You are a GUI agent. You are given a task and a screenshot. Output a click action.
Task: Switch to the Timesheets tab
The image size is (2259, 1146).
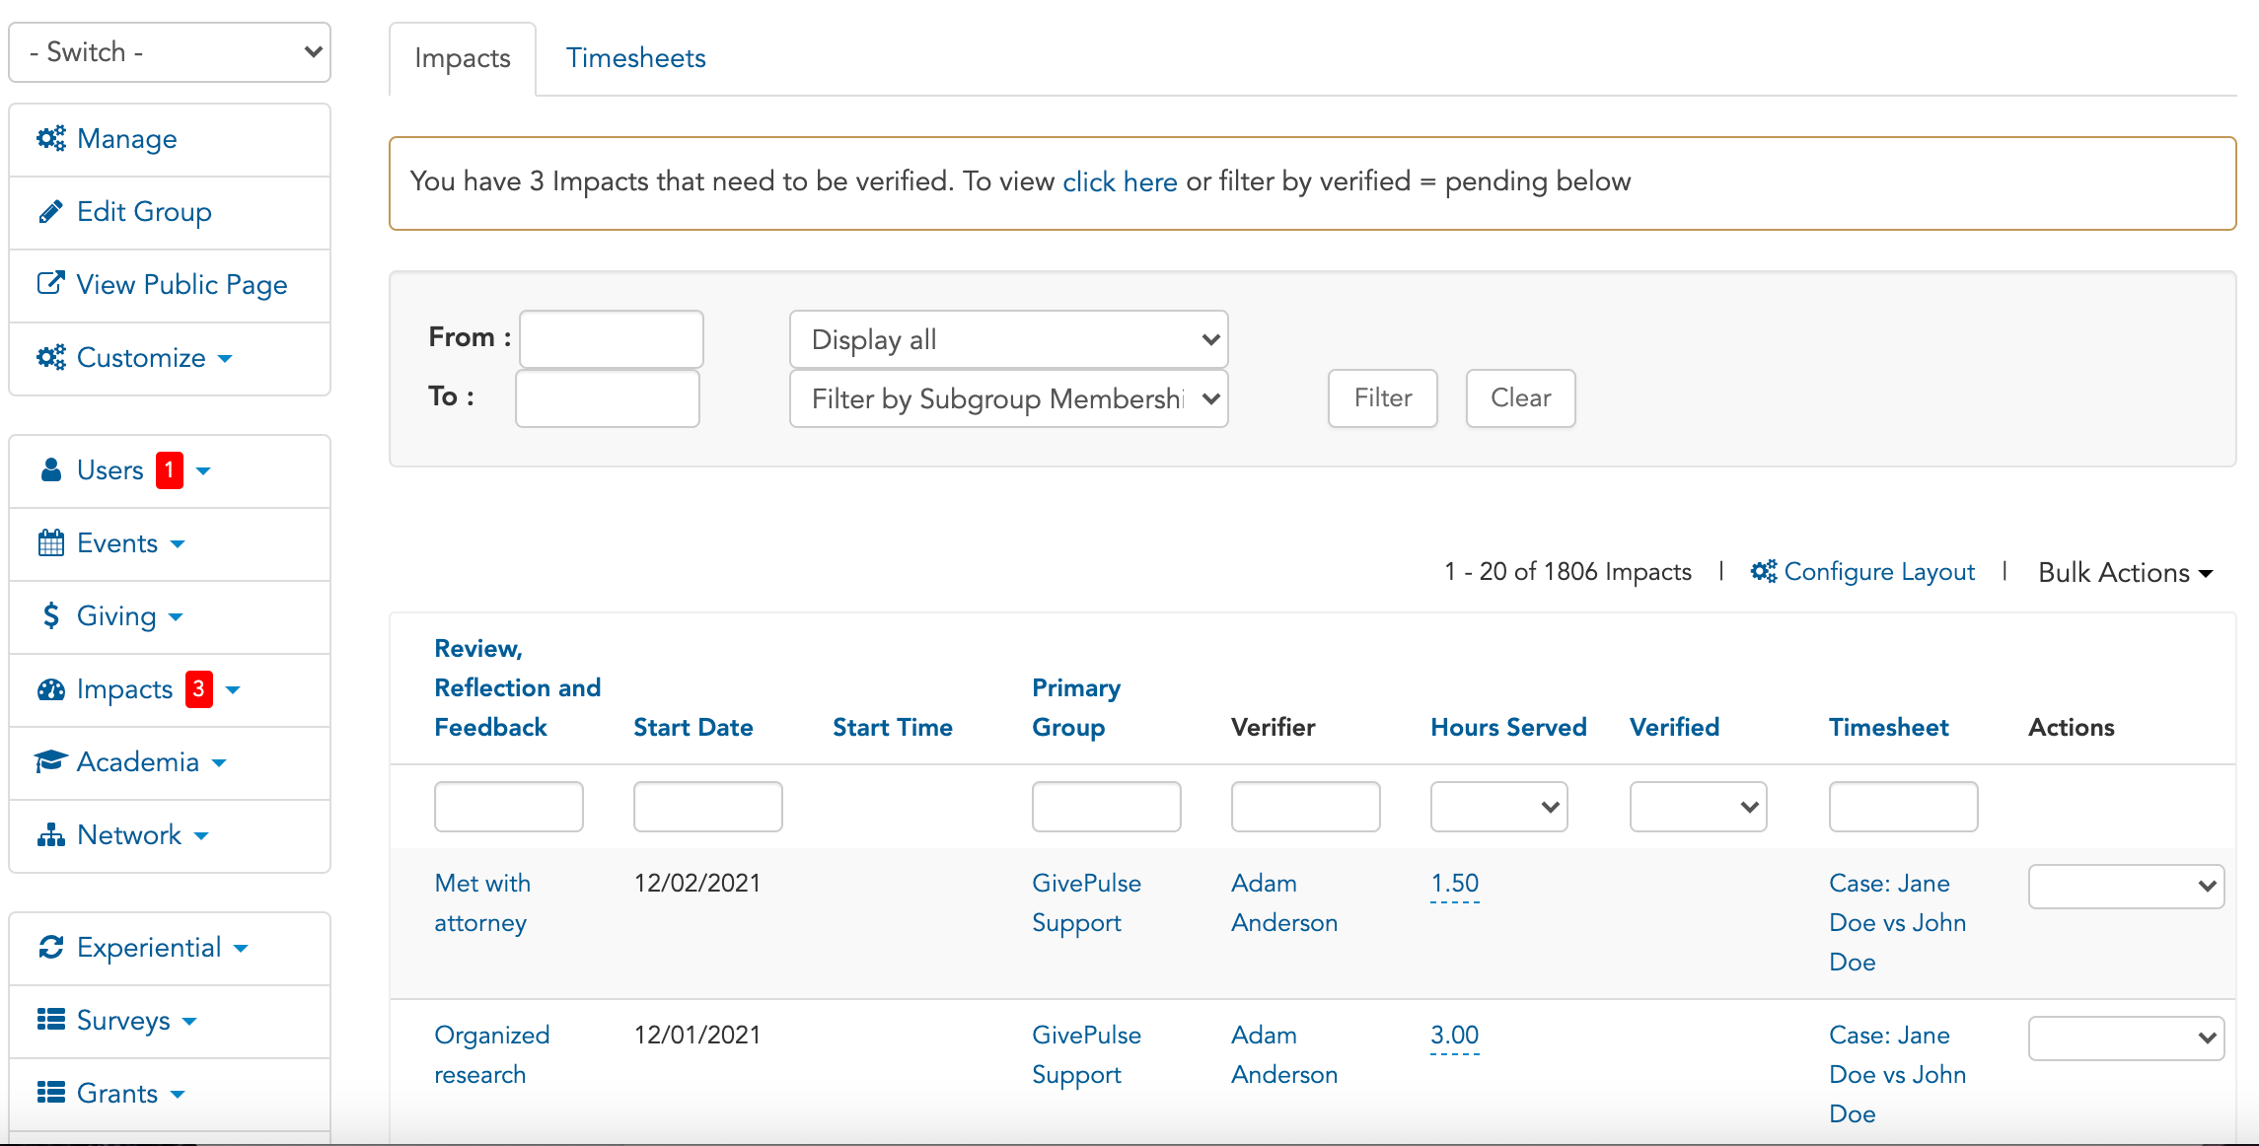click(635, 58)
